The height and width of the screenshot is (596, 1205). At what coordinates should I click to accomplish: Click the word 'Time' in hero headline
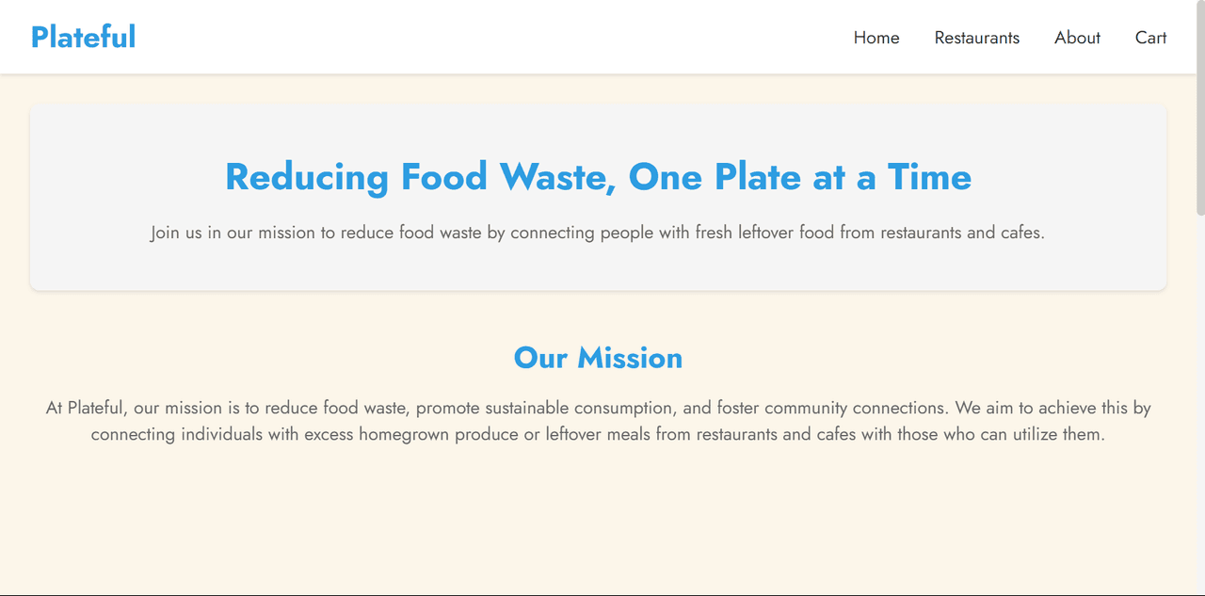click(929, 177)
